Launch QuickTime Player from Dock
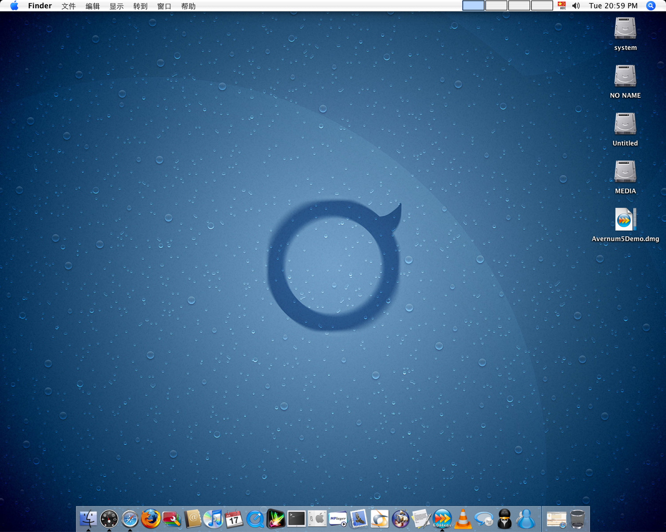 tap(255, 518)
